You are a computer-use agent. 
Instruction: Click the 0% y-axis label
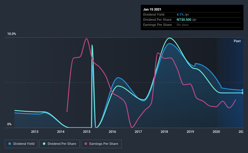point(9,124)
